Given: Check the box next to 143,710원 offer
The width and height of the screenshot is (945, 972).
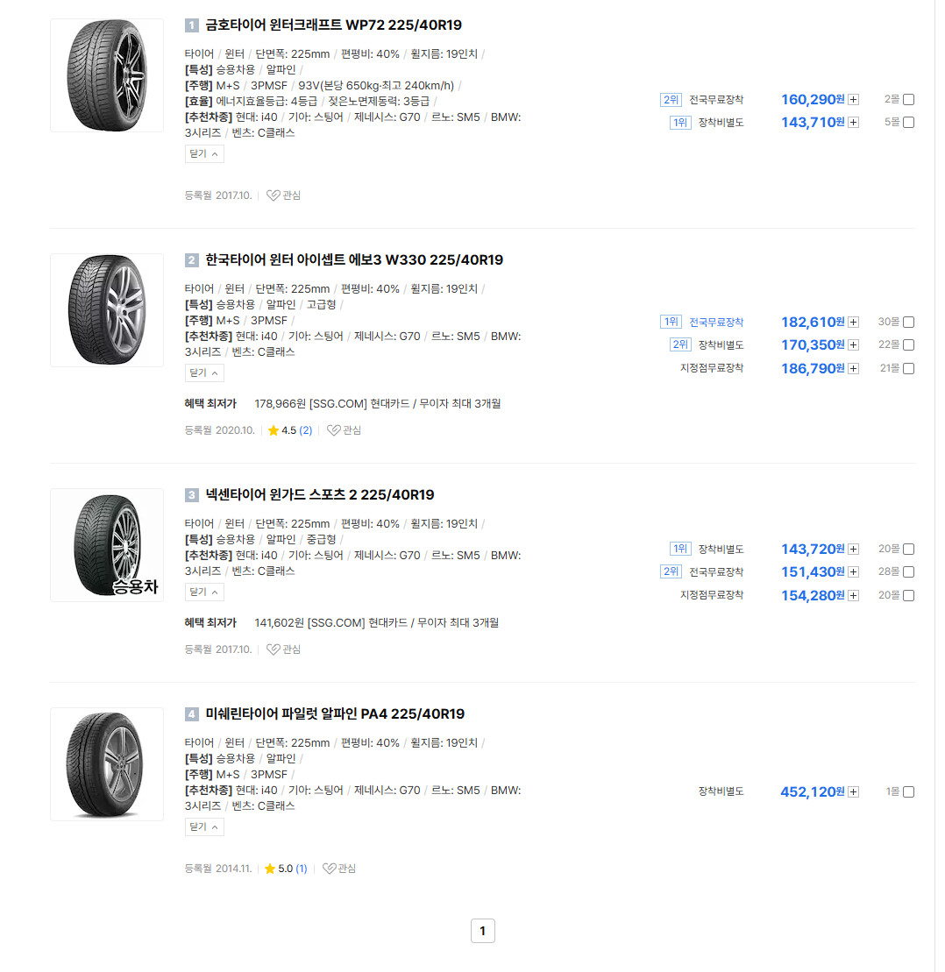Looking at the screenshot, I should [908, 123].
